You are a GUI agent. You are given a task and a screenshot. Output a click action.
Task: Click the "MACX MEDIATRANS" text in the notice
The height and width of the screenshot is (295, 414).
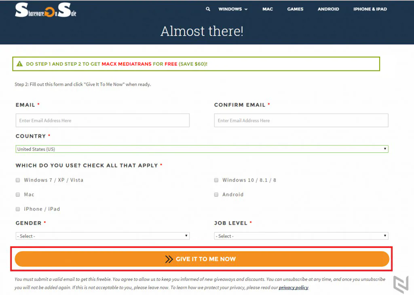pos(127,64)
